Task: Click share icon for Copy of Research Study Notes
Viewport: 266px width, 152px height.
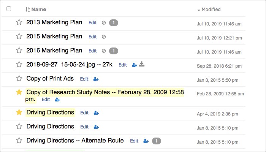Action: pos(57,100)
